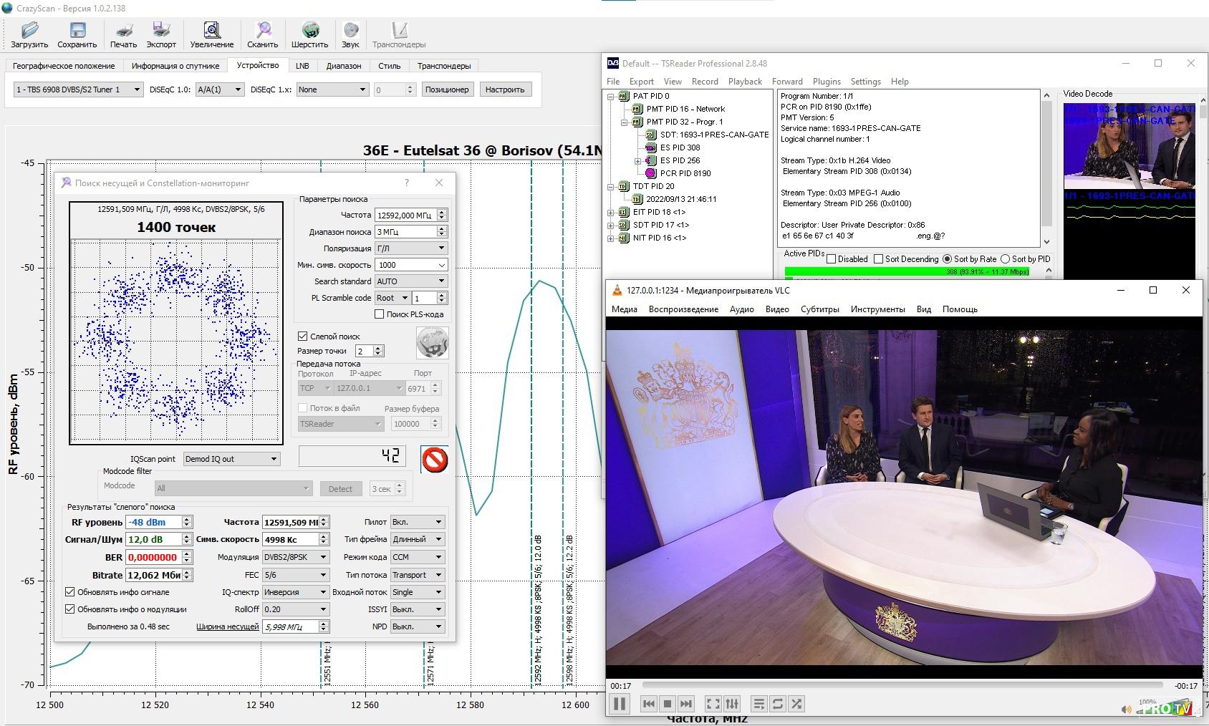1209x726 pixels.
Task: Click the Шерстить globe icon
Action: pos(309,30)
